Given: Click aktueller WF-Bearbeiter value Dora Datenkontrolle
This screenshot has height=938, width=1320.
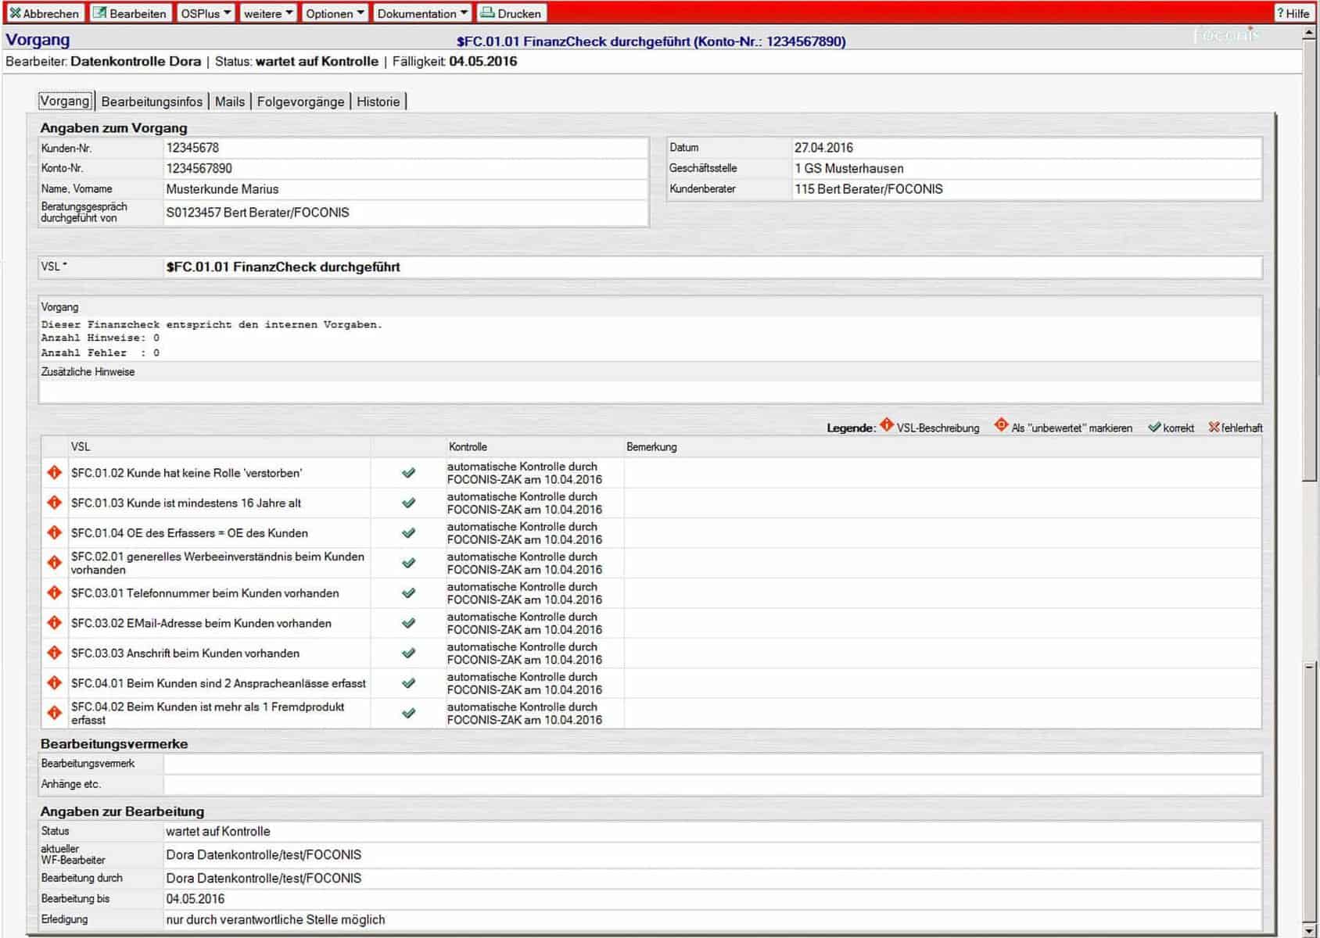Looking at the screenshot, I should [x=264, y=855].
